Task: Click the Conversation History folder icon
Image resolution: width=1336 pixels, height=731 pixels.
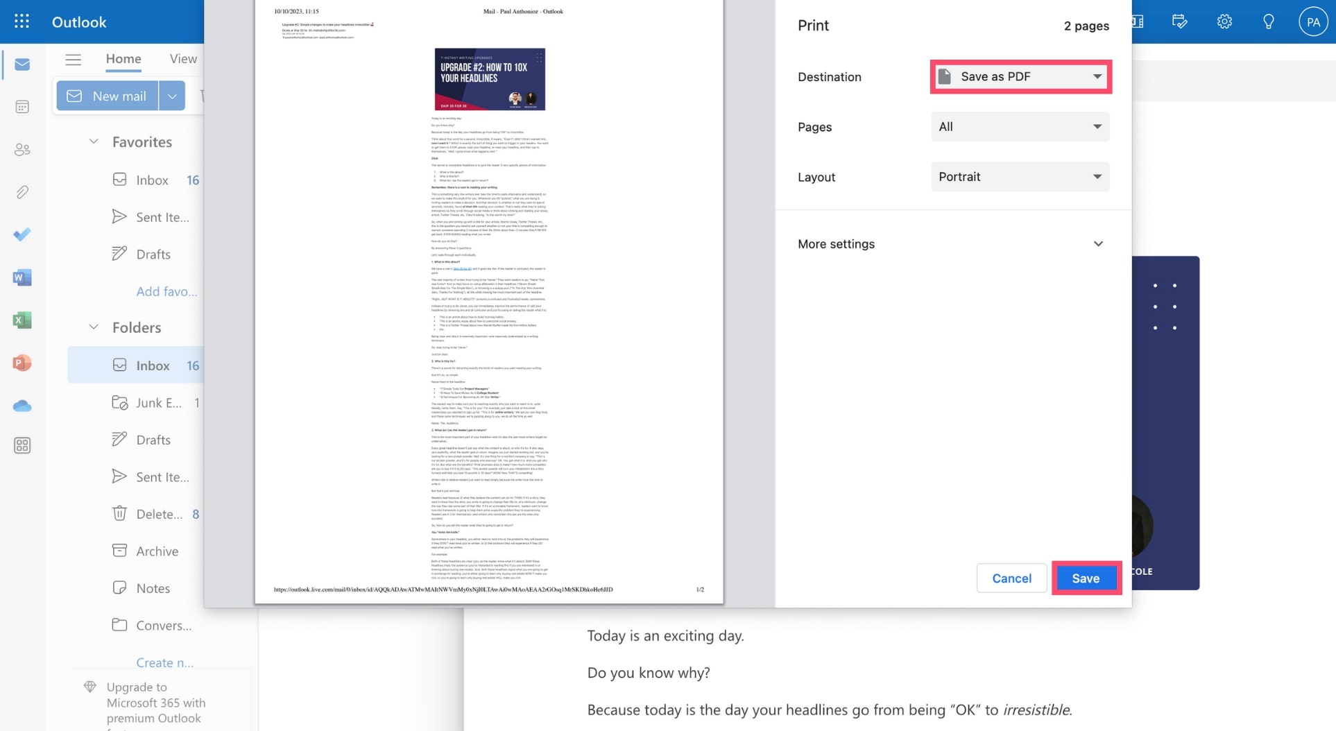Action: pos(119,624)
